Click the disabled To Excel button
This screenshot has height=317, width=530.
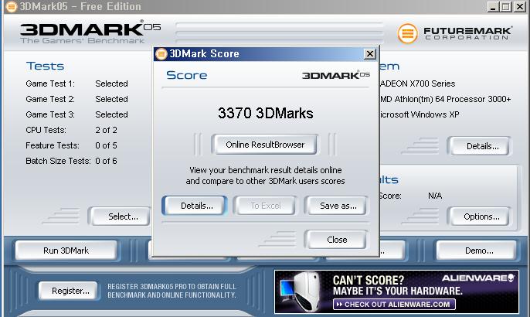tap(266, 206)
